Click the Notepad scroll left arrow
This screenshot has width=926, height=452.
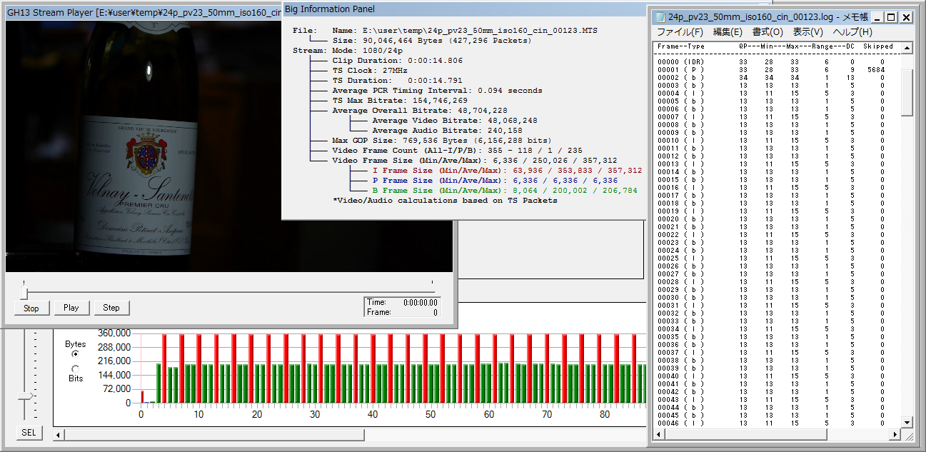pos(659,435)
